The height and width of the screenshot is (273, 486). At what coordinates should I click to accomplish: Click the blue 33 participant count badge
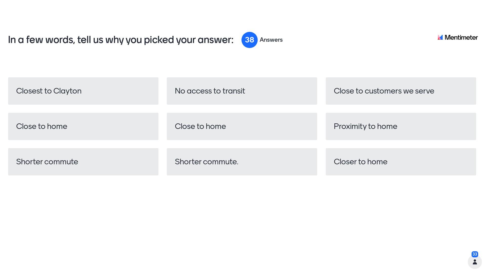tap(475, 254)
